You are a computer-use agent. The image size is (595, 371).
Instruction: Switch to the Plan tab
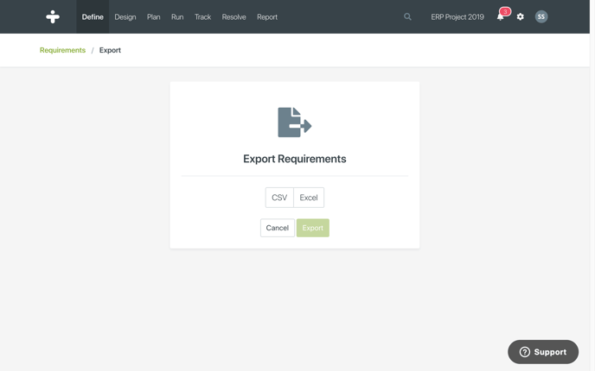coord(154,17)
